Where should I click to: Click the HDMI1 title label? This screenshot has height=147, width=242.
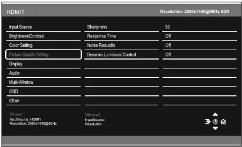15,12
